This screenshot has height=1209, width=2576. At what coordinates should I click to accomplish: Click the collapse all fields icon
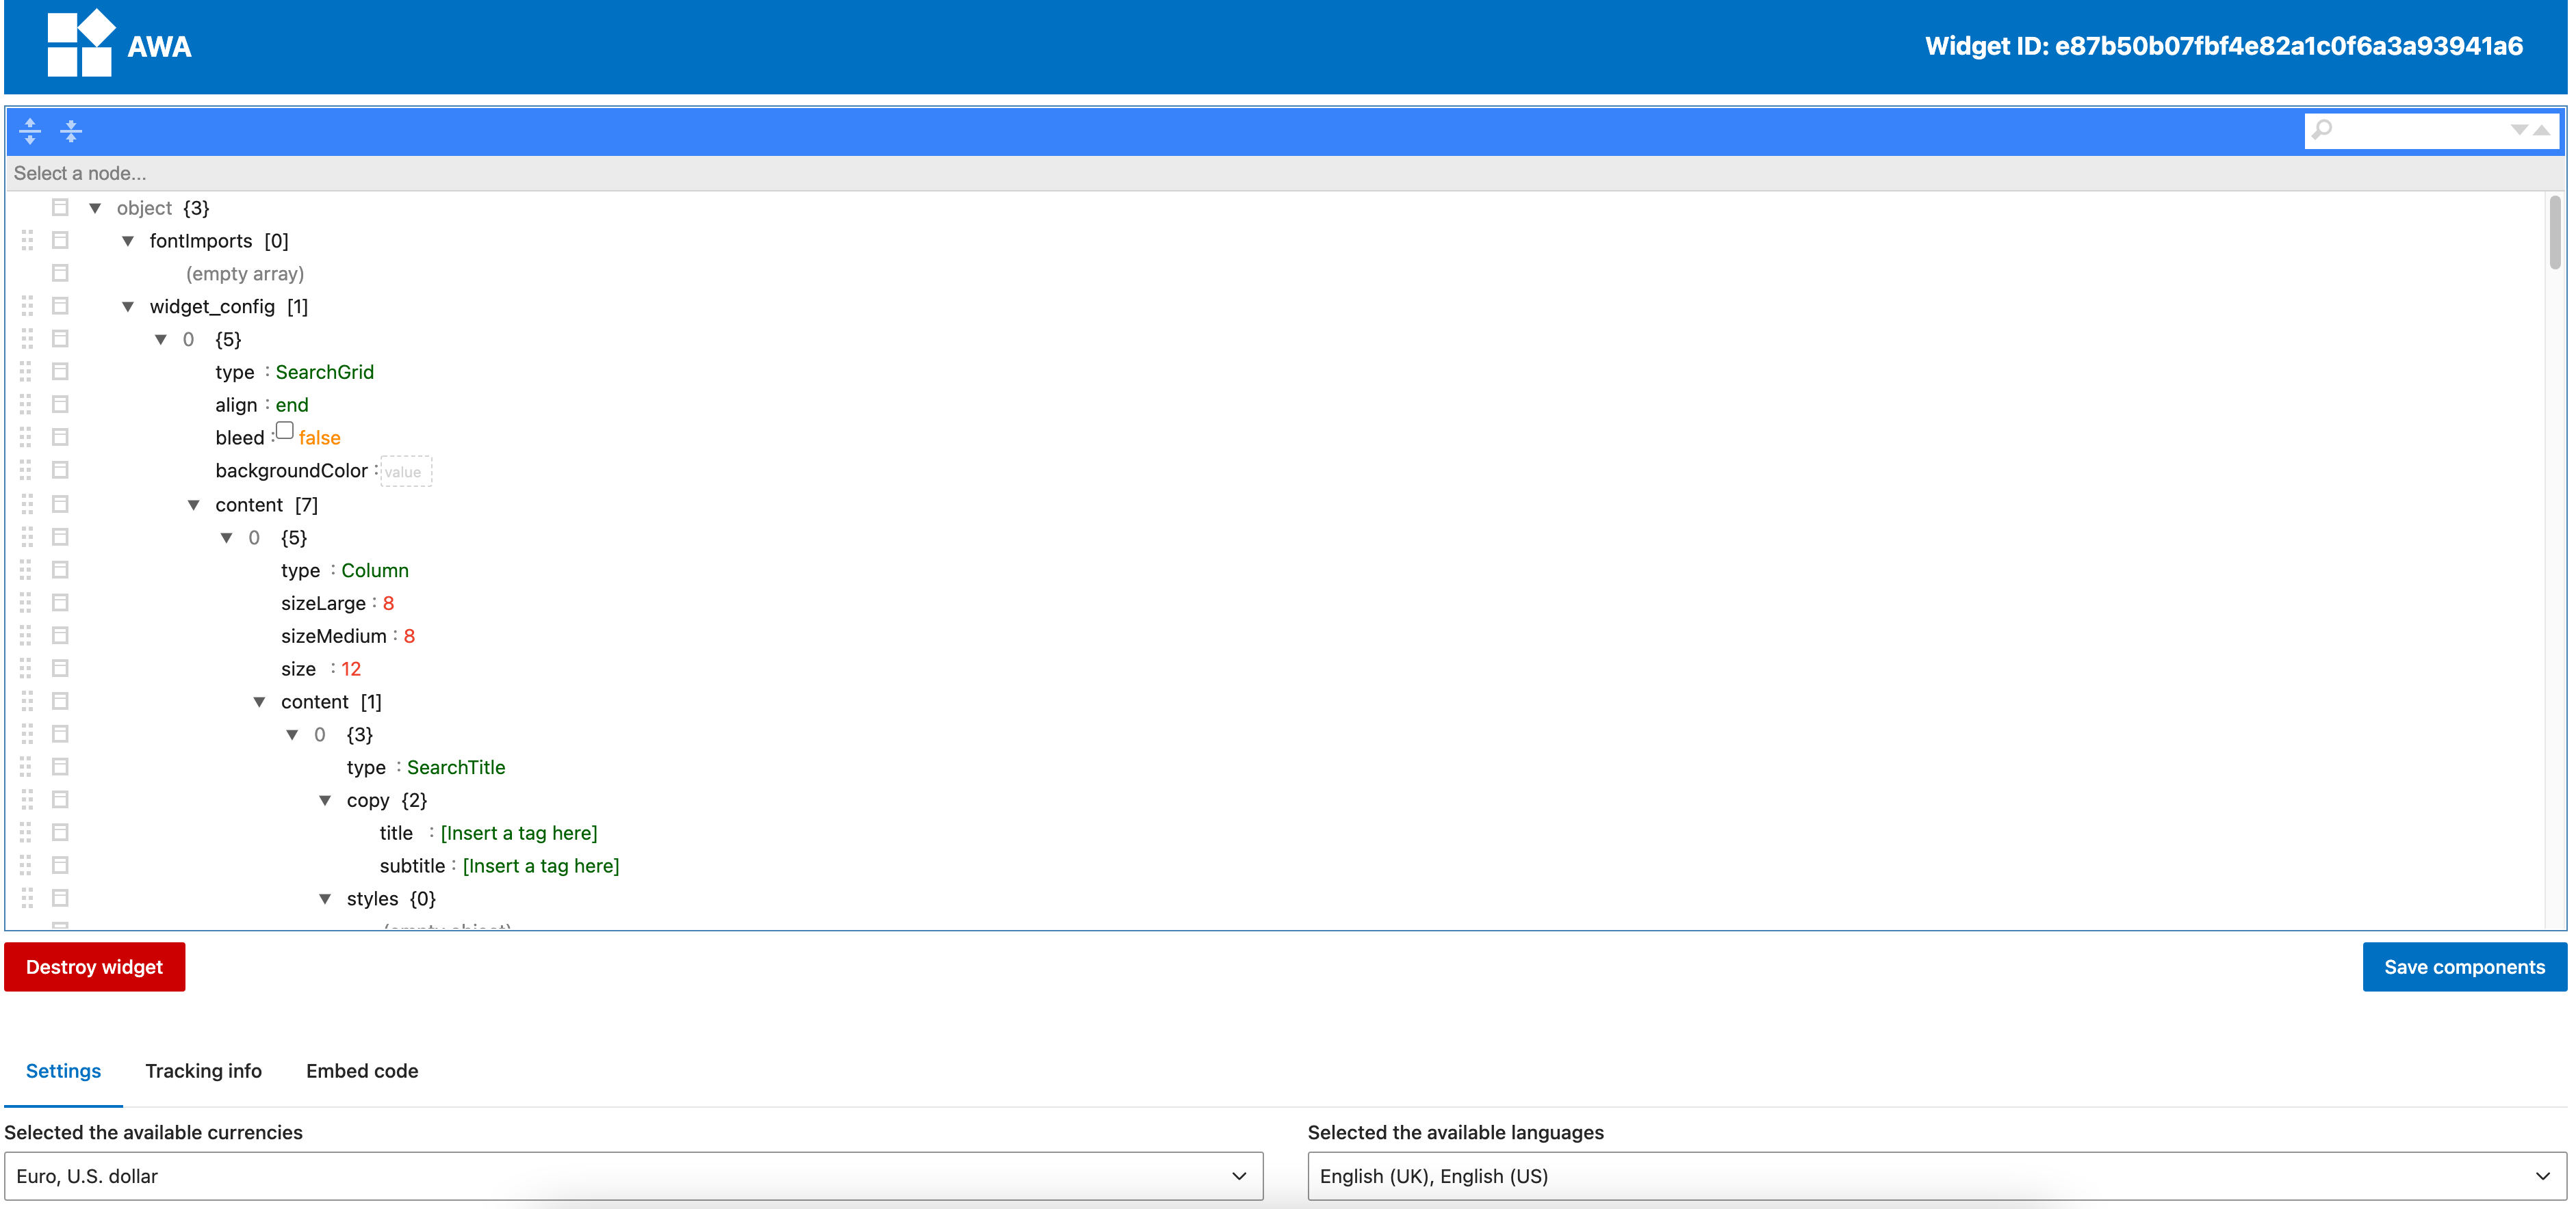point(71,130)
